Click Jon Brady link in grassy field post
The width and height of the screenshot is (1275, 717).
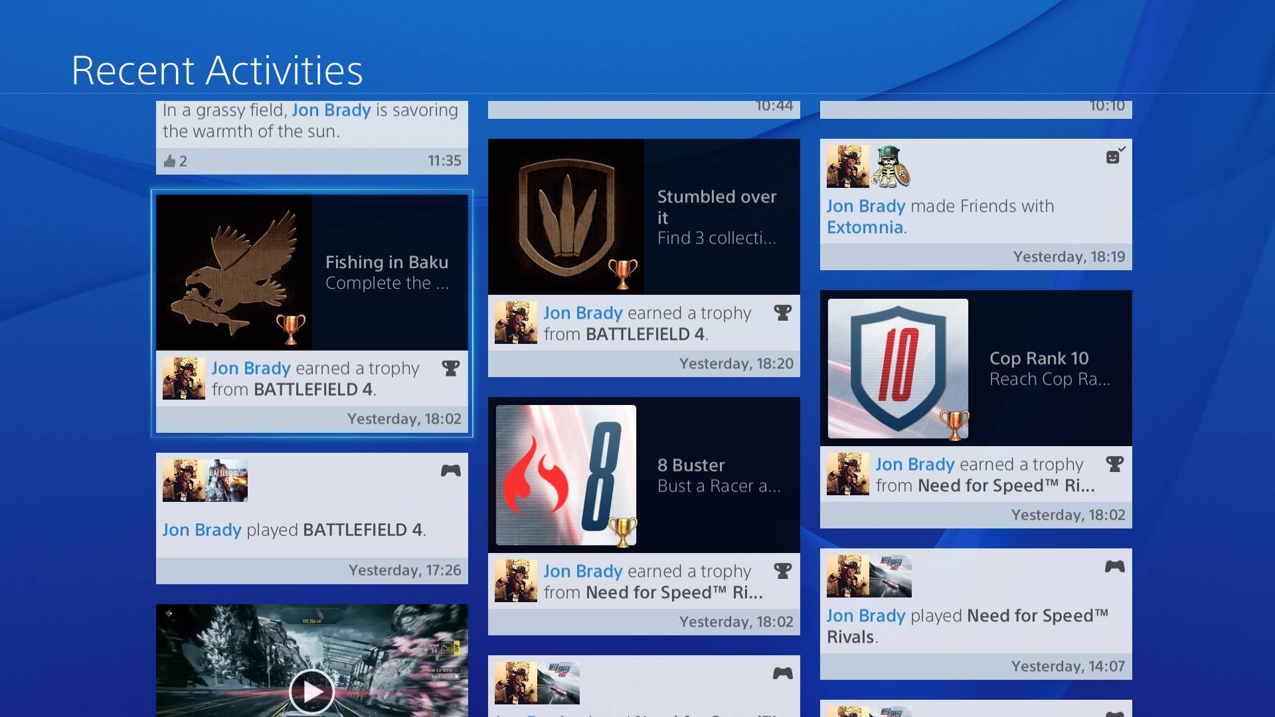click(331, 110)
